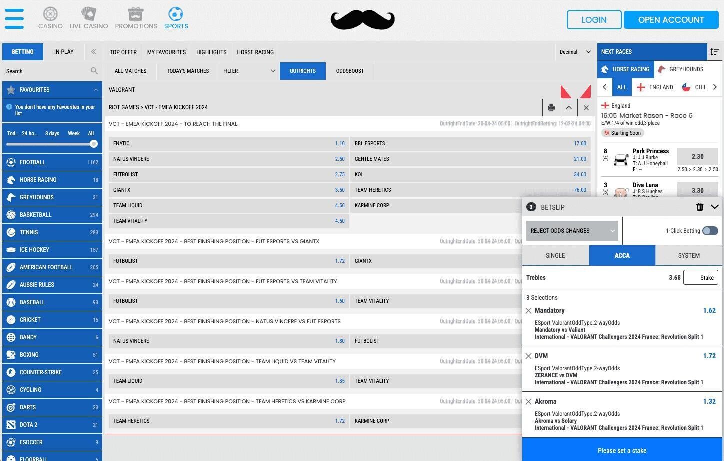Remove the Akroma selection from betslip
This screenshot has width=724, height=461.
tap(528, 402)
